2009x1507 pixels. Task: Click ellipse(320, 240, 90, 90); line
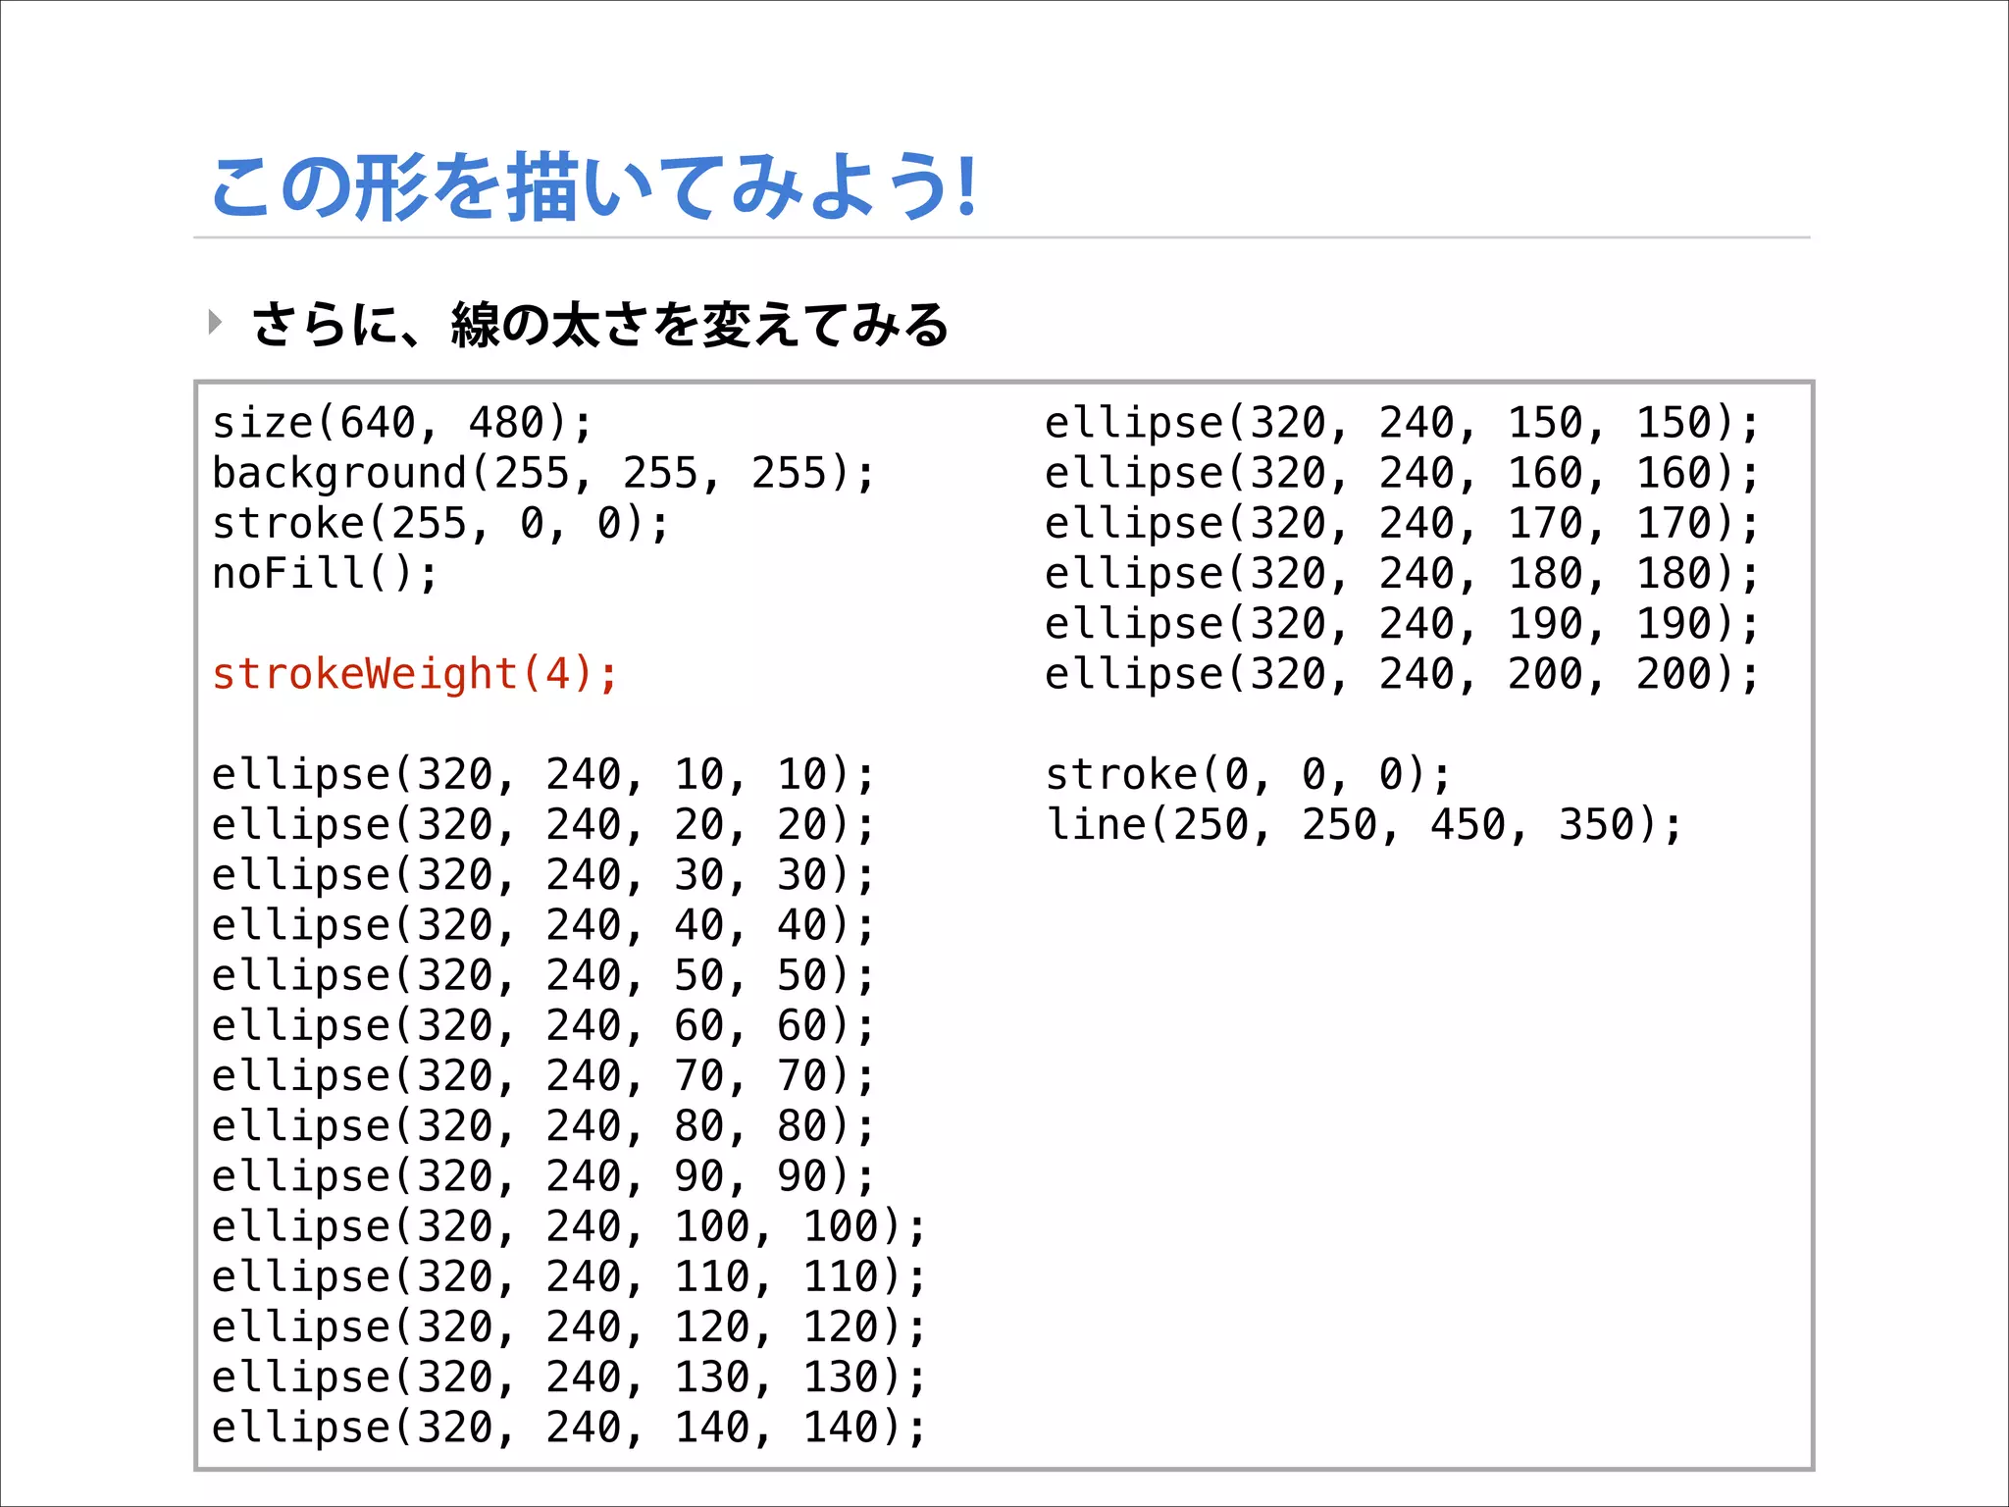(542, 1175)
